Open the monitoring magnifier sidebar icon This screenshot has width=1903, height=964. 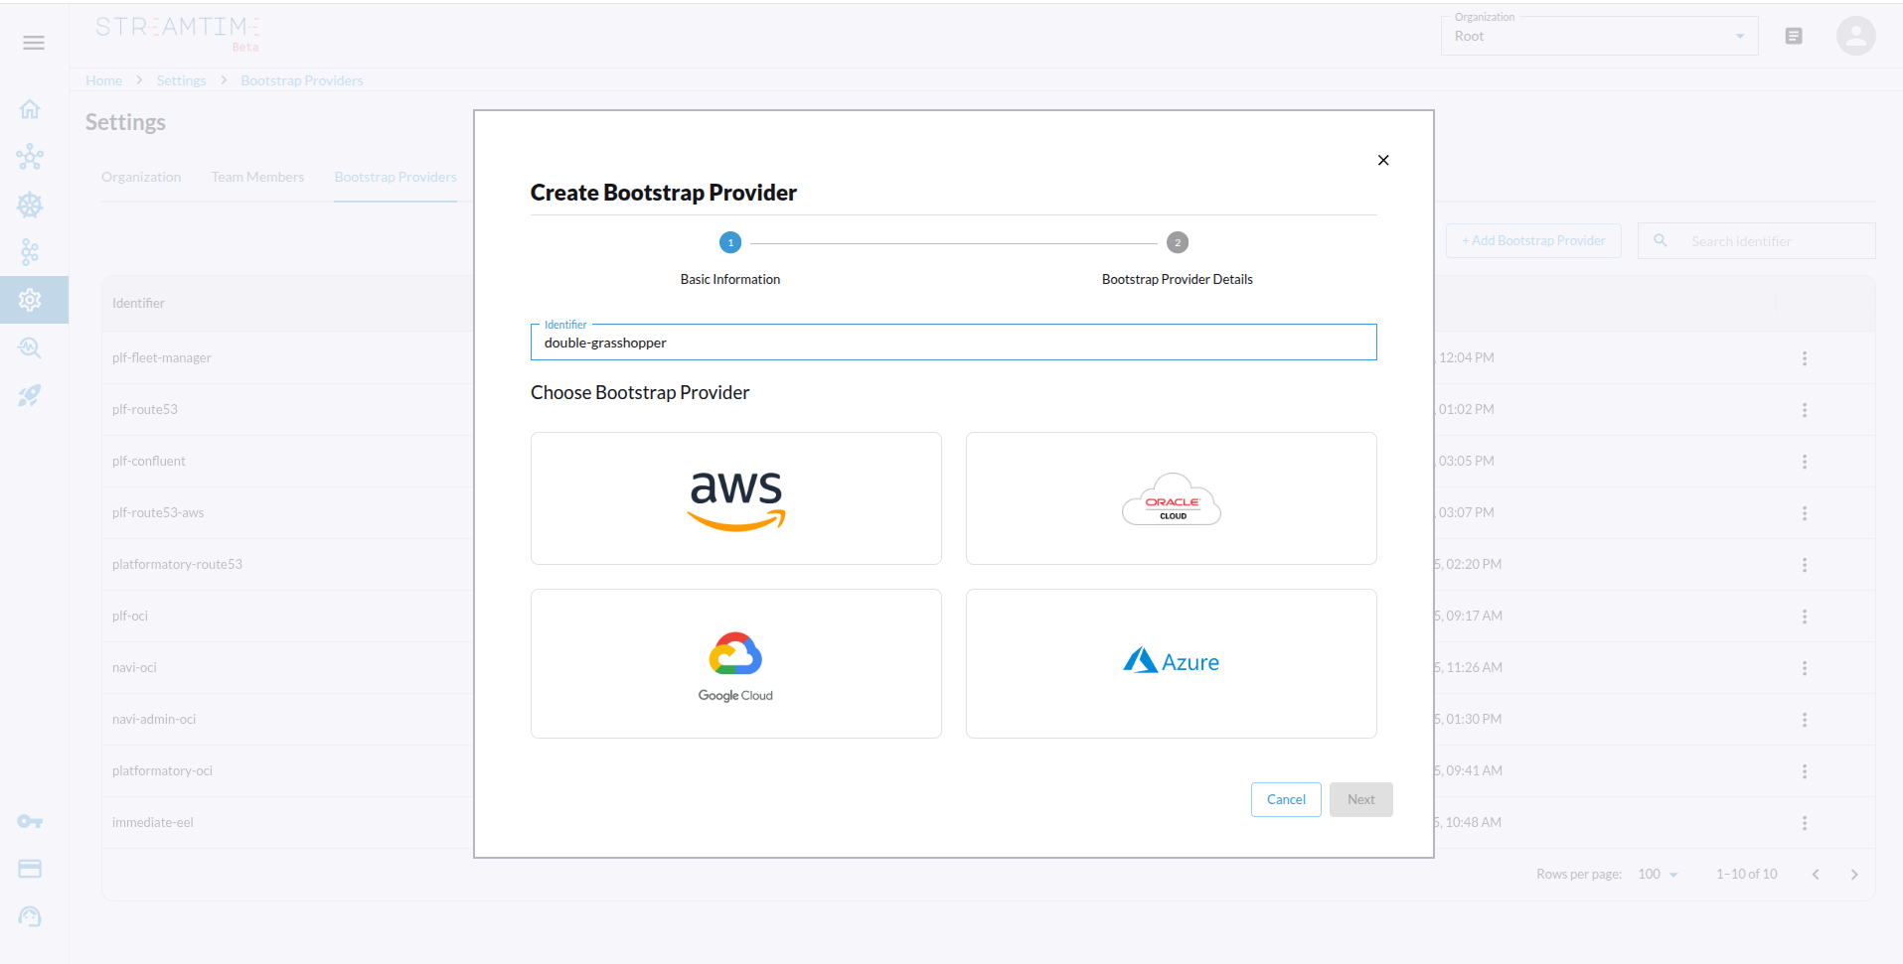30,347
